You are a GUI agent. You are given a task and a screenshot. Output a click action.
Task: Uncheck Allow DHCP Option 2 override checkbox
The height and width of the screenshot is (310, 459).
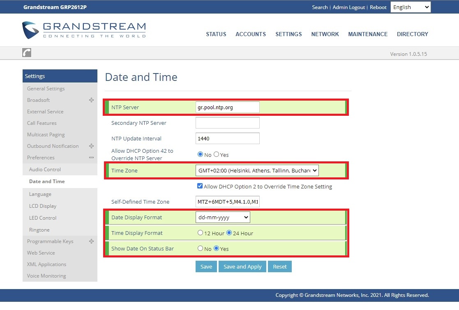[x=200, y=186]
